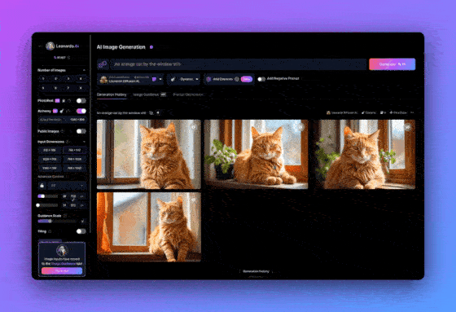Click the prompt text input field
The width and height of the screenshot is (456, 312).
point(238,64)
